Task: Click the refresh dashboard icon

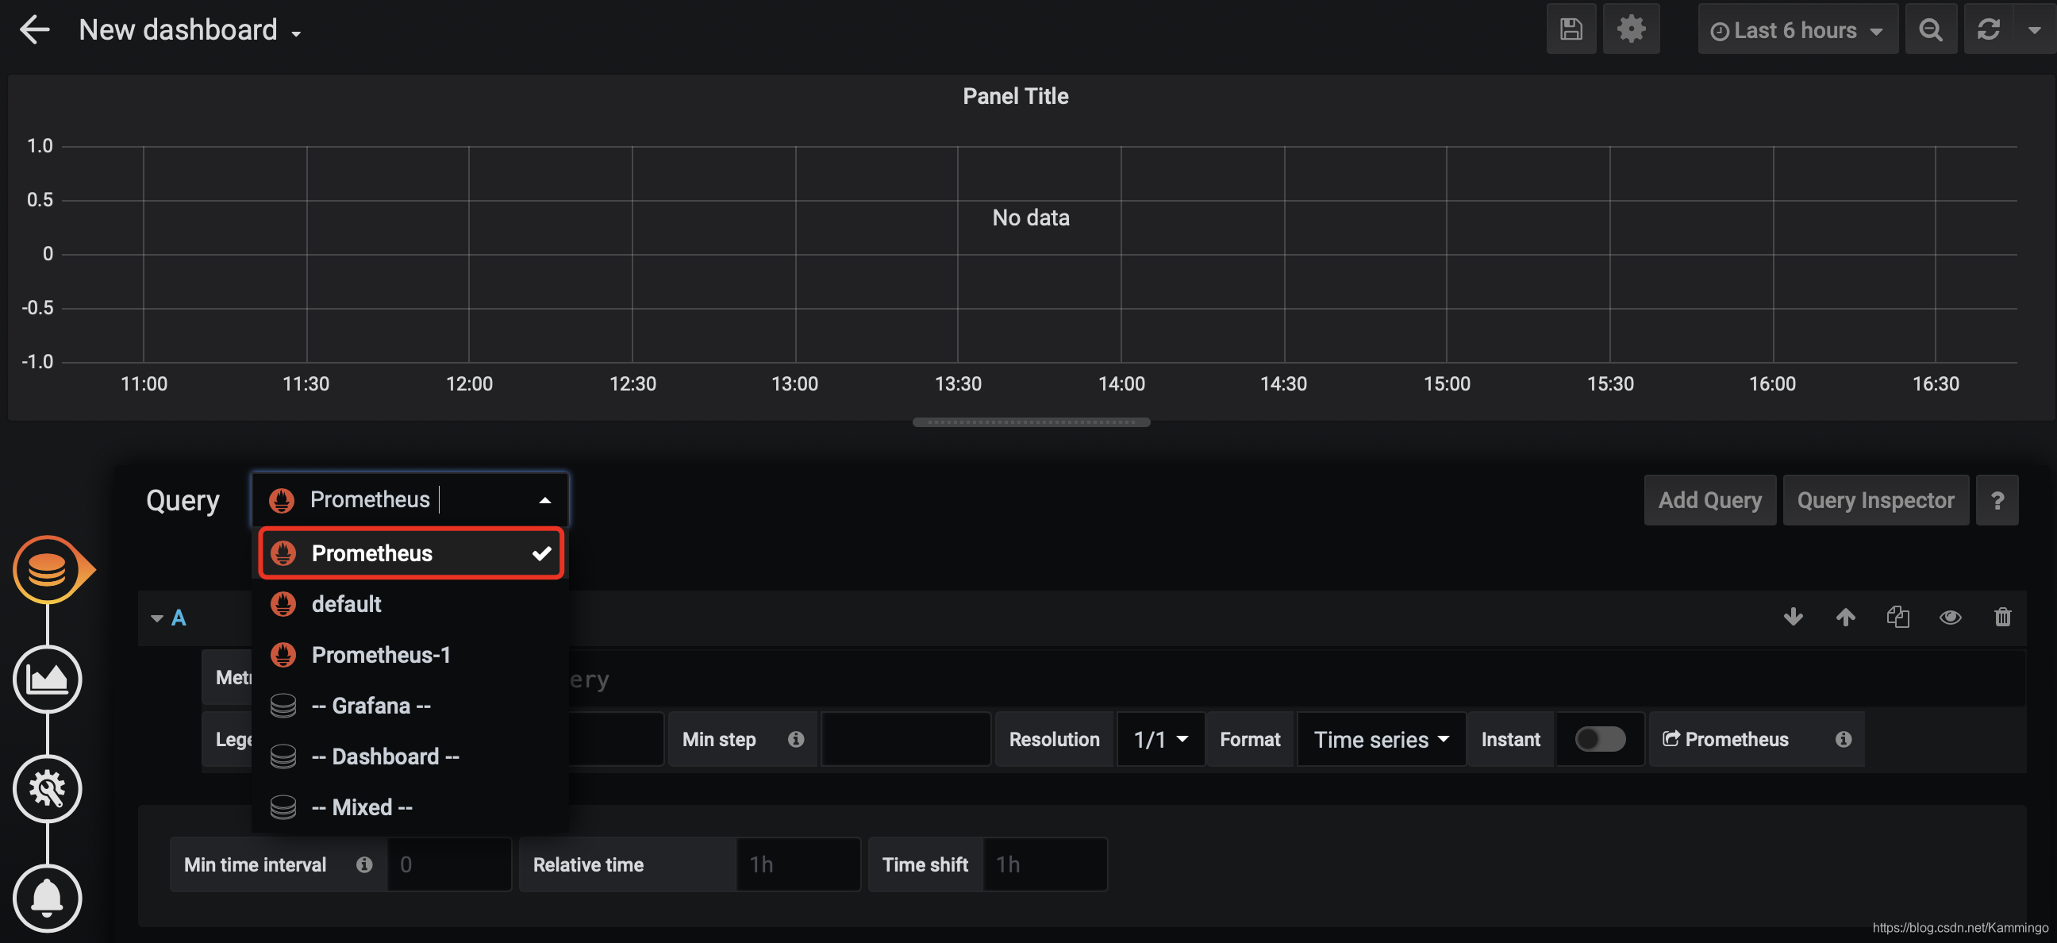Action: point(1990,29)
